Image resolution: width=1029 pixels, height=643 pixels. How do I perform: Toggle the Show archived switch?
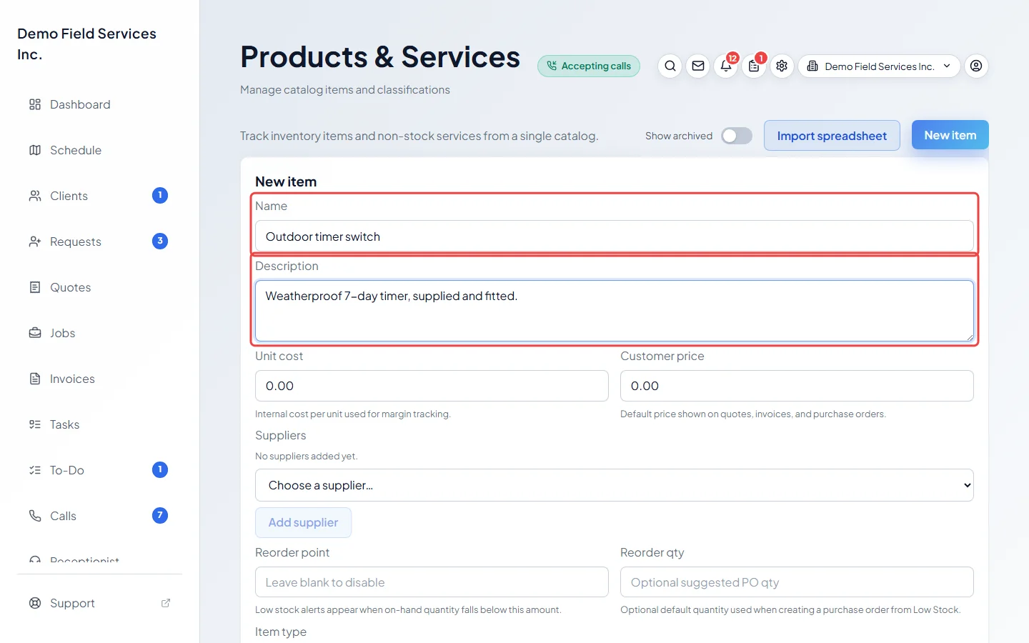(x=737, y=136)
